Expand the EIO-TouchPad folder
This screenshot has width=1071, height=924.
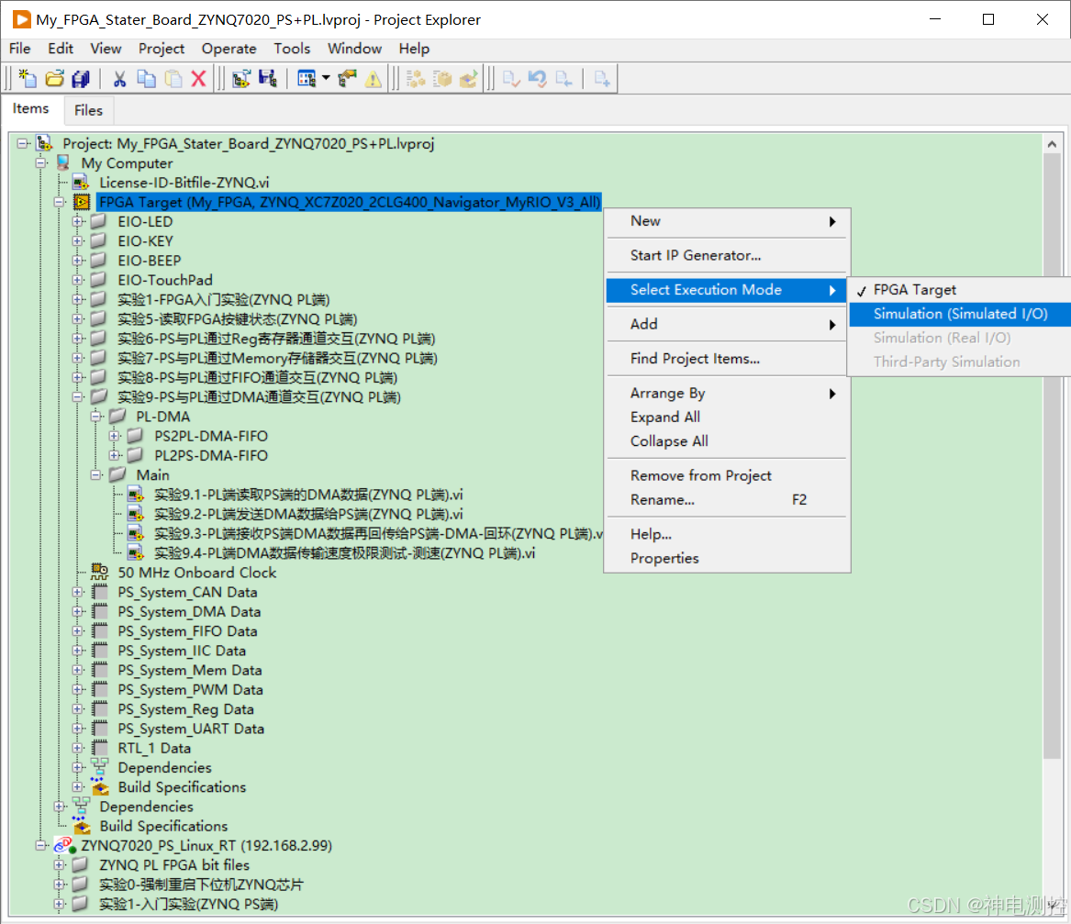tap(78, 280)
